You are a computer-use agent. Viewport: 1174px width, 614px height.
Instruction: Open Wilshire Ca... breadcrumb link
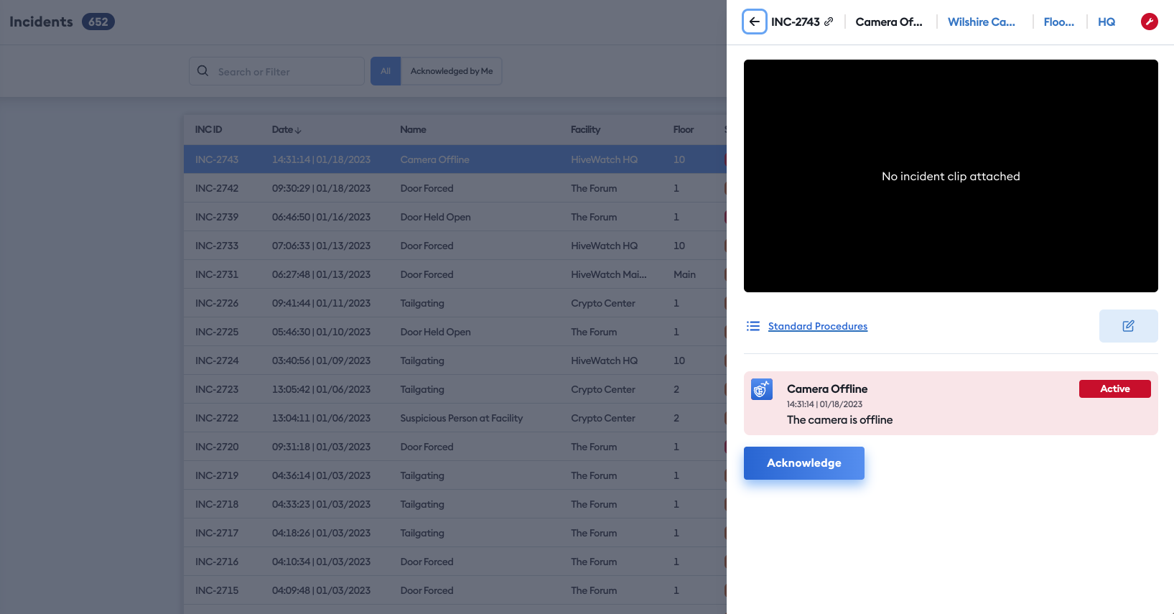coord(982,22)
